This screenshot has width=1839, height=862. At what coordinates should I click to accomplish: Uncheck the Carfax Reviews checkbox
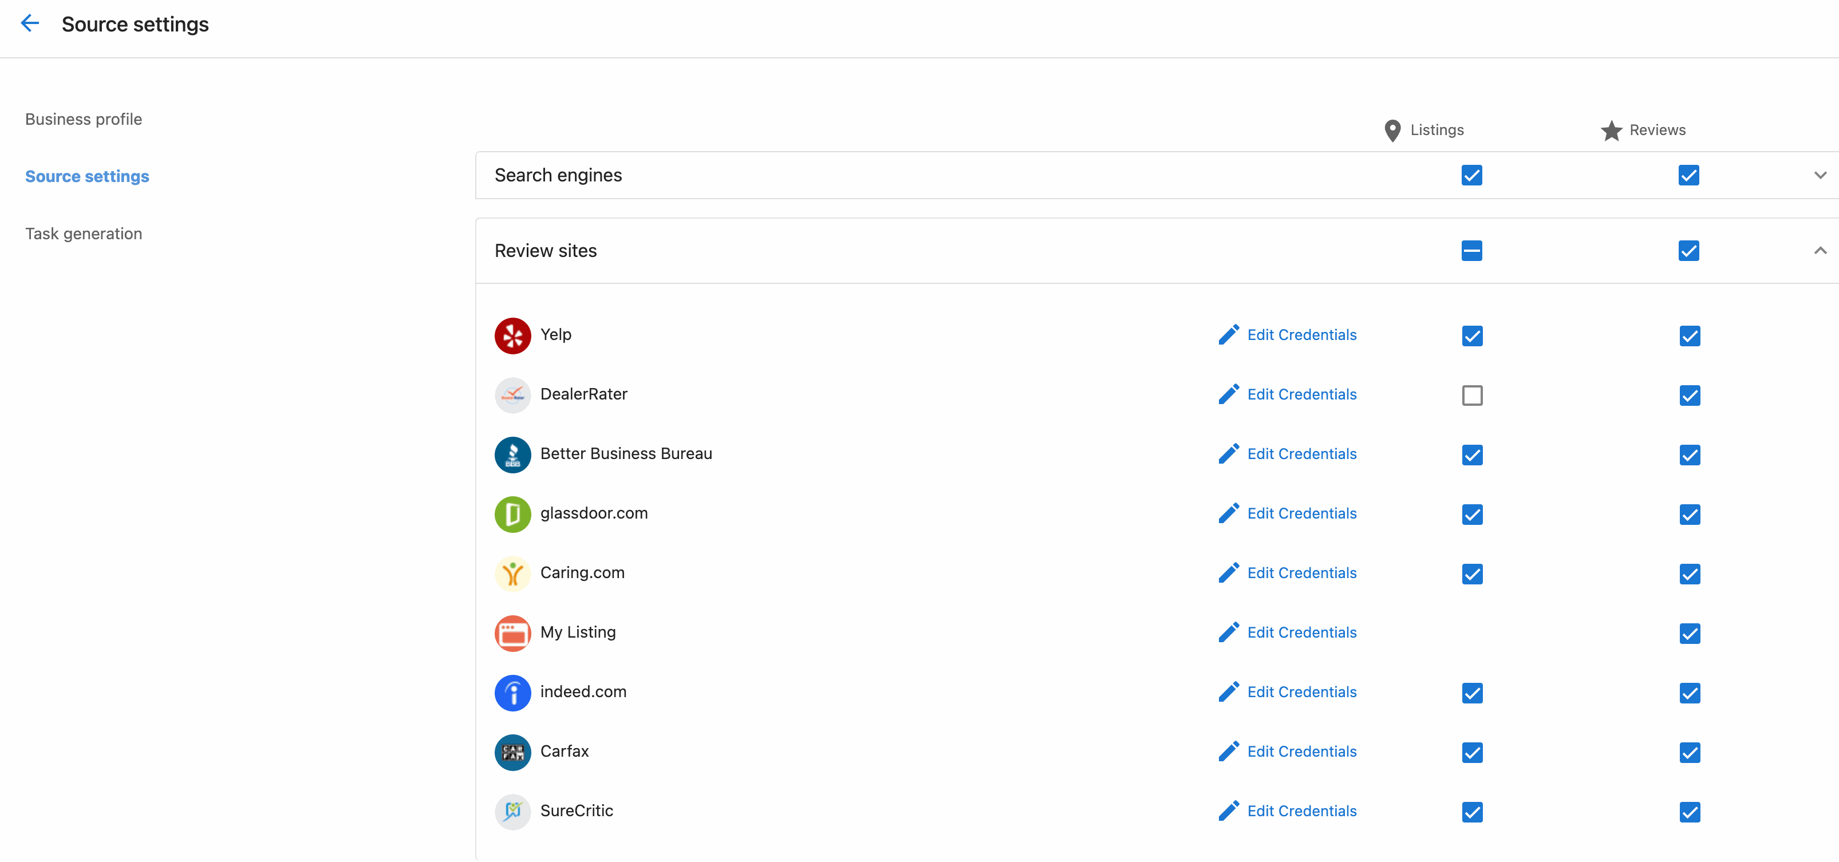pyautogui.click(x=1689, y=753)
